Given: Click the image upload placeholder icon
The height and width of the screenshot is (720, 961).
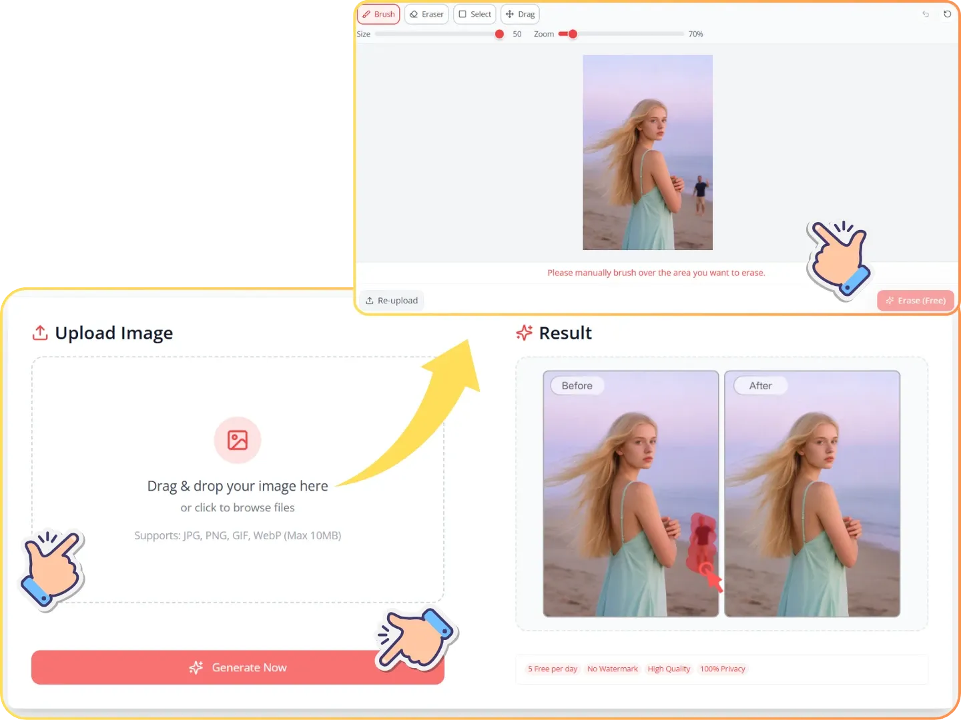Looking at the screenshot, I should 238,440.
